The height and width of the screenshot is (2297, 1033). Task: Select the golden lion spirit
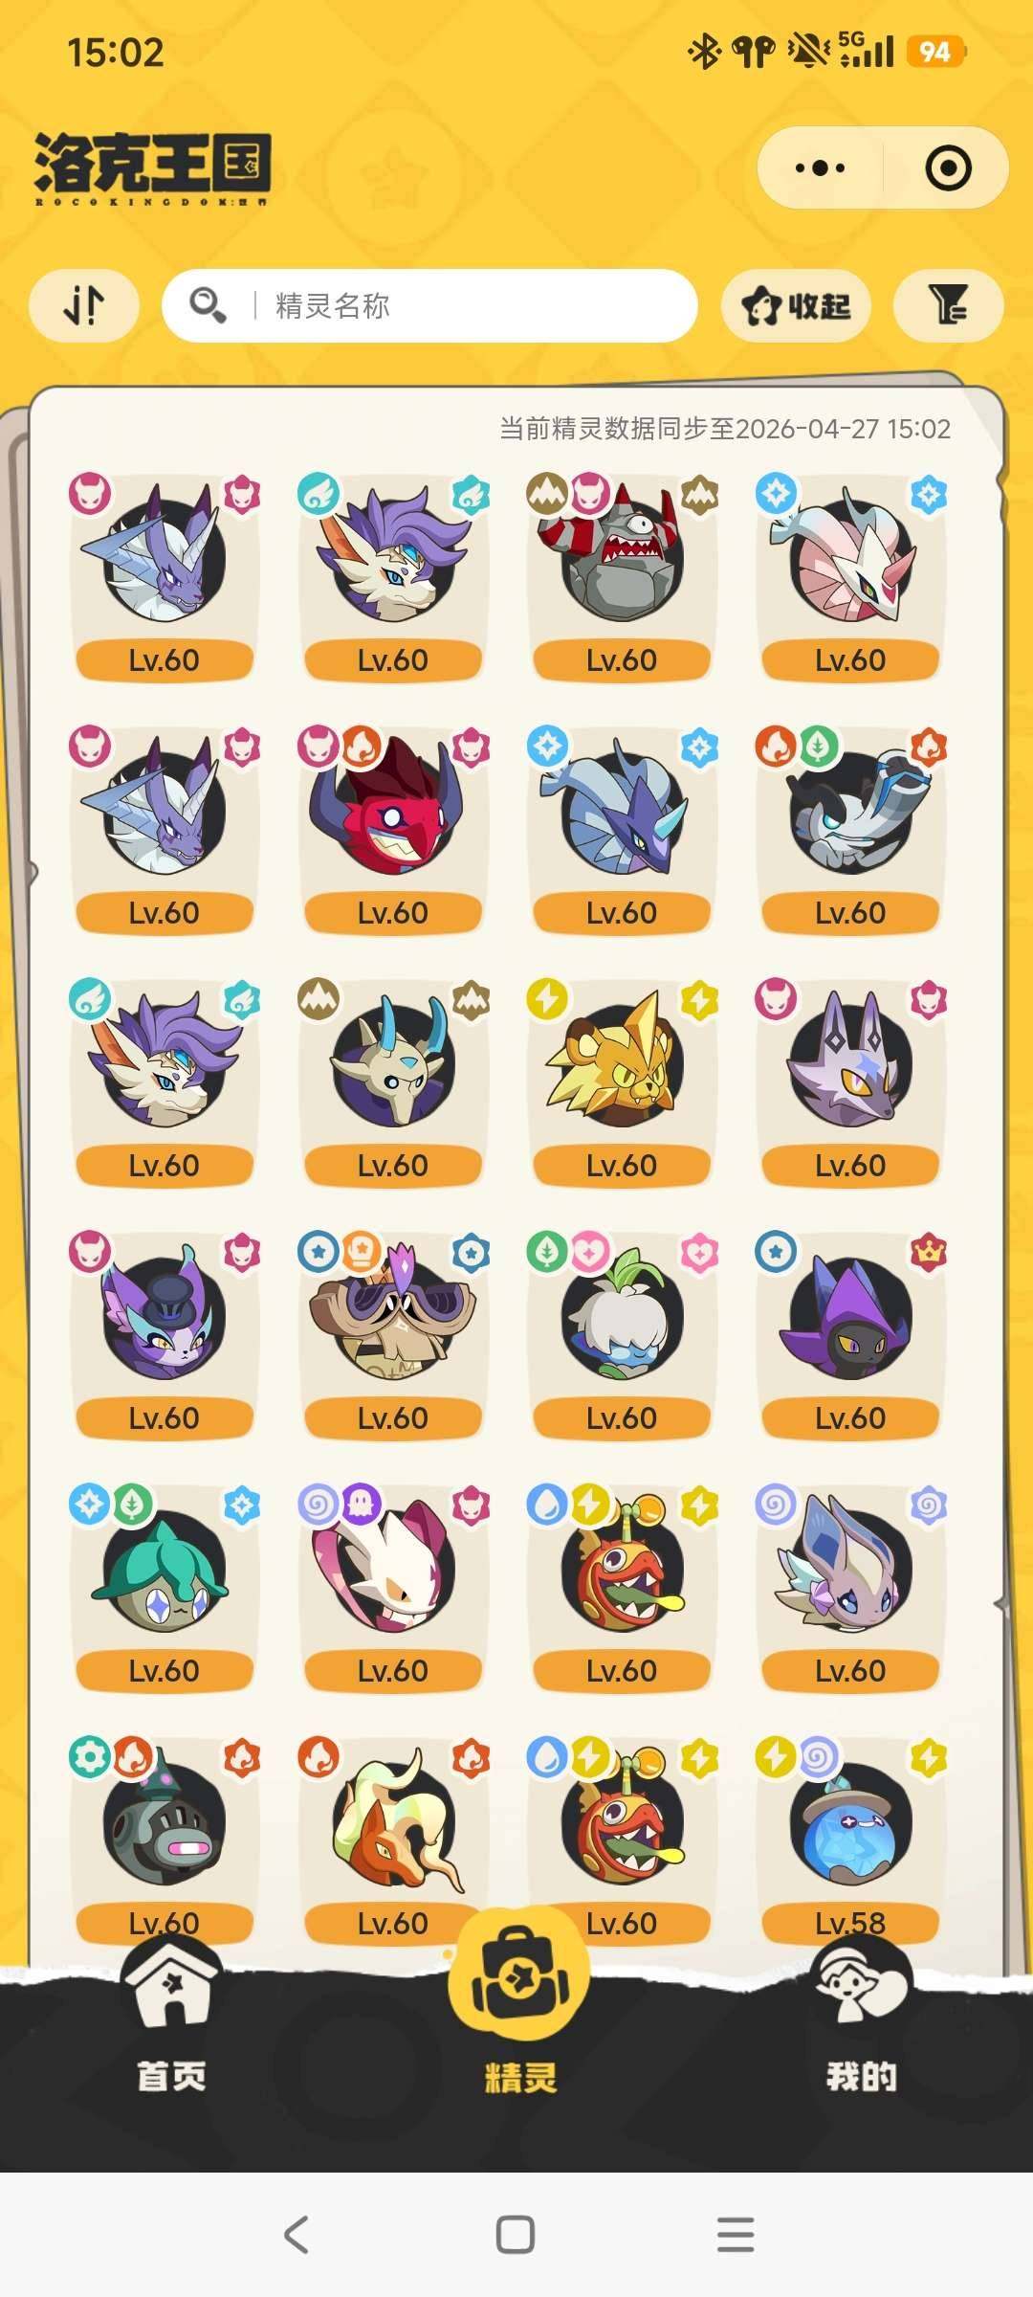622,1082
